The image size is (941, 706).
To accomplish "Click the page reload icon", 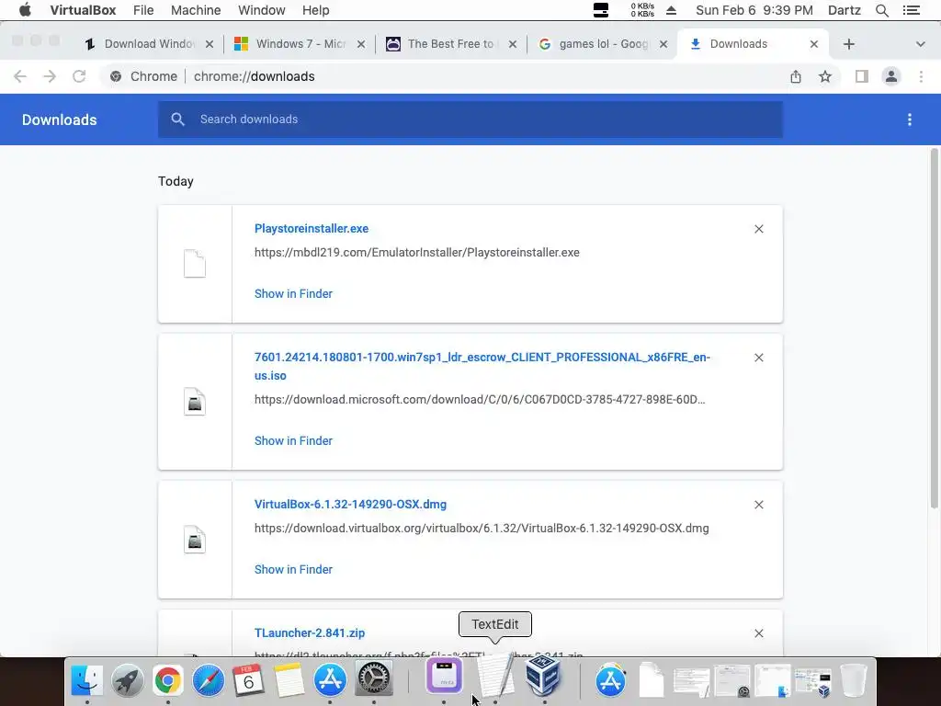I will click(x=79, y=76).
